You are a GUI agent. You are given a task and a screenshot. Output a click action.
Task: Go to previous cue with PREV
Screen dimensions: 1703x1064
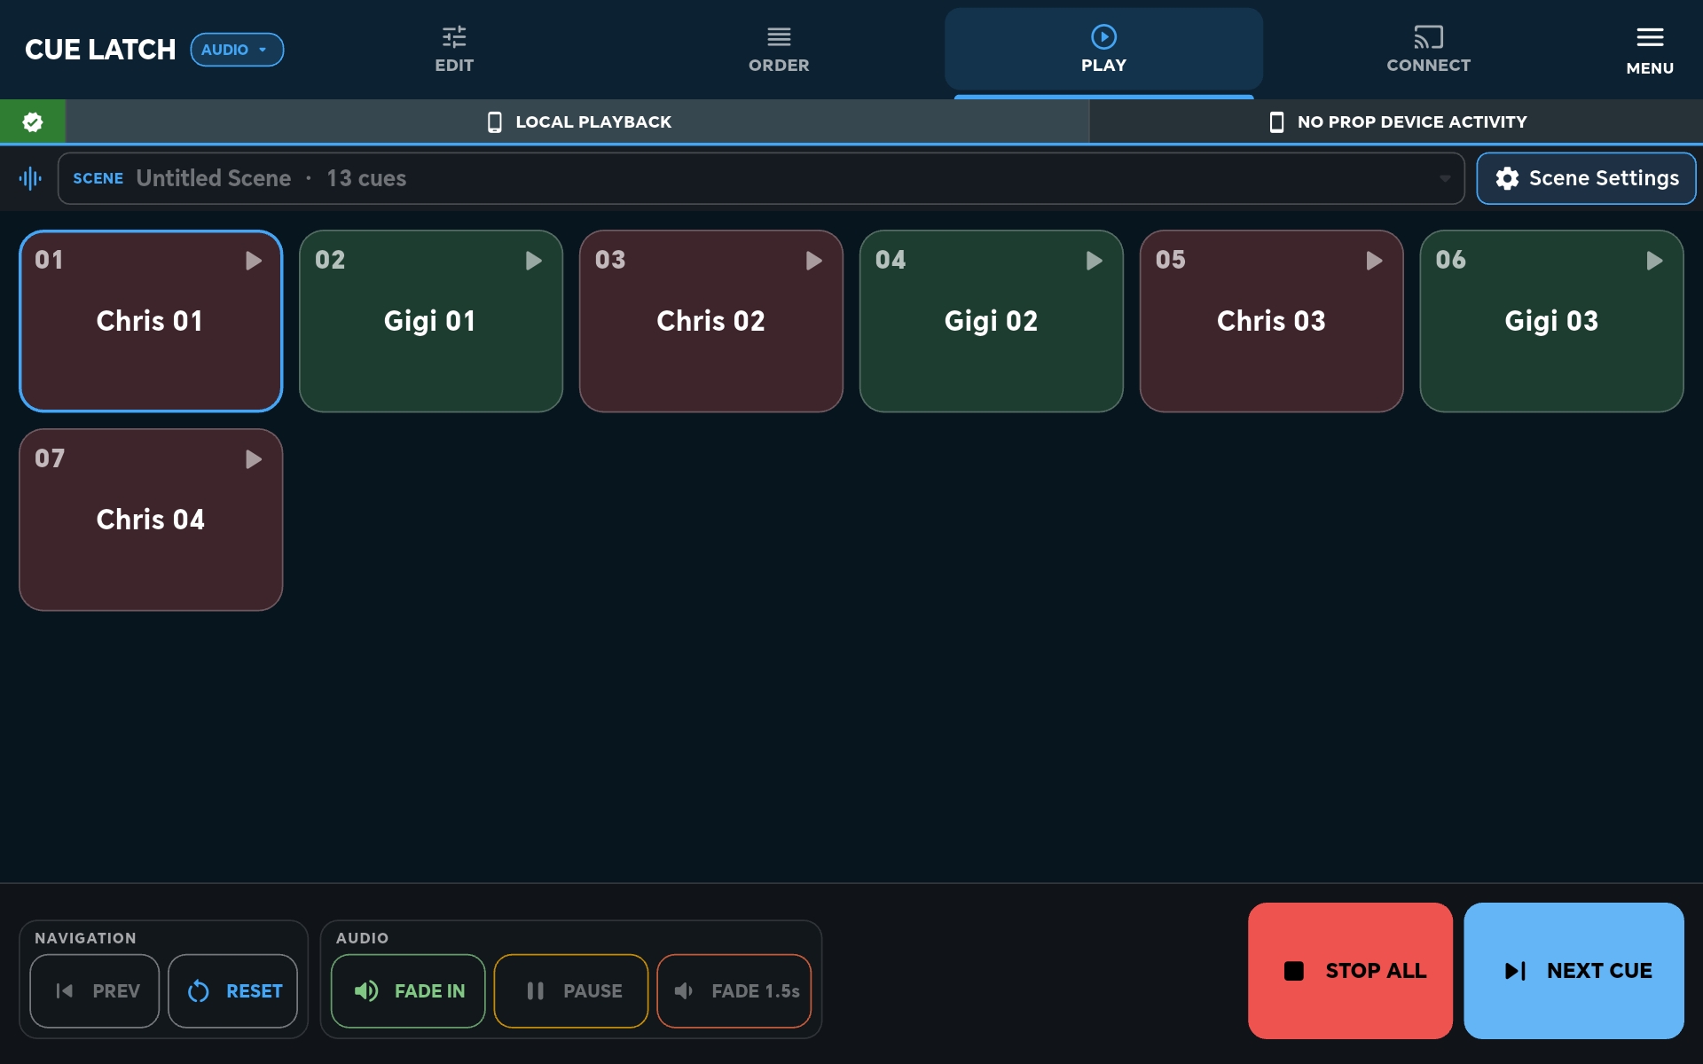[x=95, y=991]
